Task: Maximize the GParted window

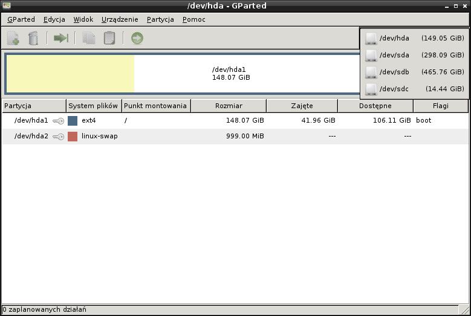Action: coord(456,6)
